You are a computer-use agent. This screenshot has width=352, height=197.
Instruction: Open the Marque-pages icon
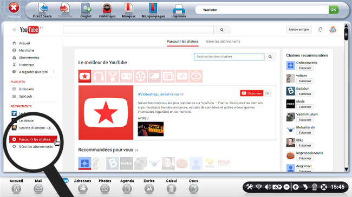click(153, 8)
